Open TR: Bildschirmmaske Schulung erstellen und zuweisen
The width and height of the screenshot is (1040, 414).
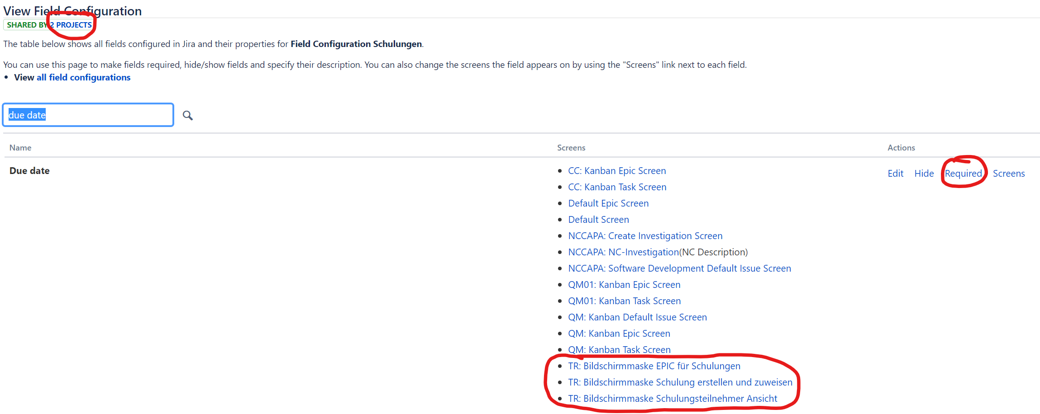coord(680,382)
